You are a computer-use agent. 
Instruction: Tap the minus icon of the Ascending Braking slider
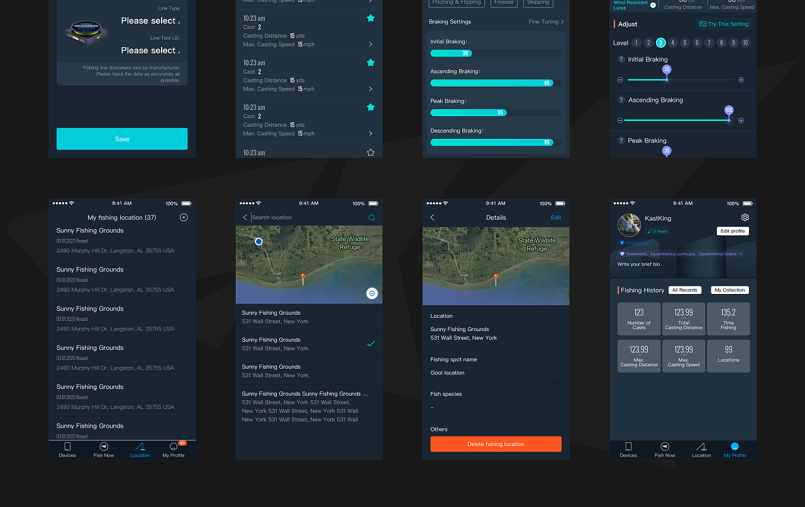pos(620,120)
